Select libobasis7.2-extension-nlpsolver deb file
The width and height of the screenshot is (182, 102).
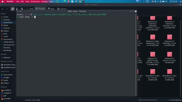(169, 22)
